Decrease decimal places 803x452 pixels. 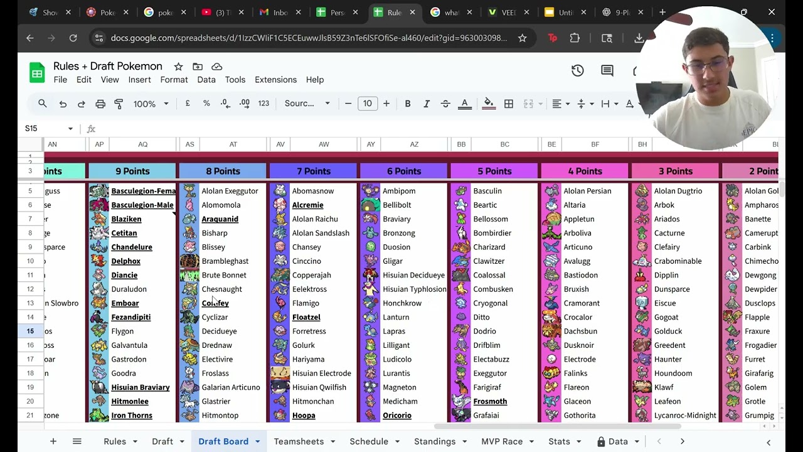pyautogui.click(x=225, y=104)
